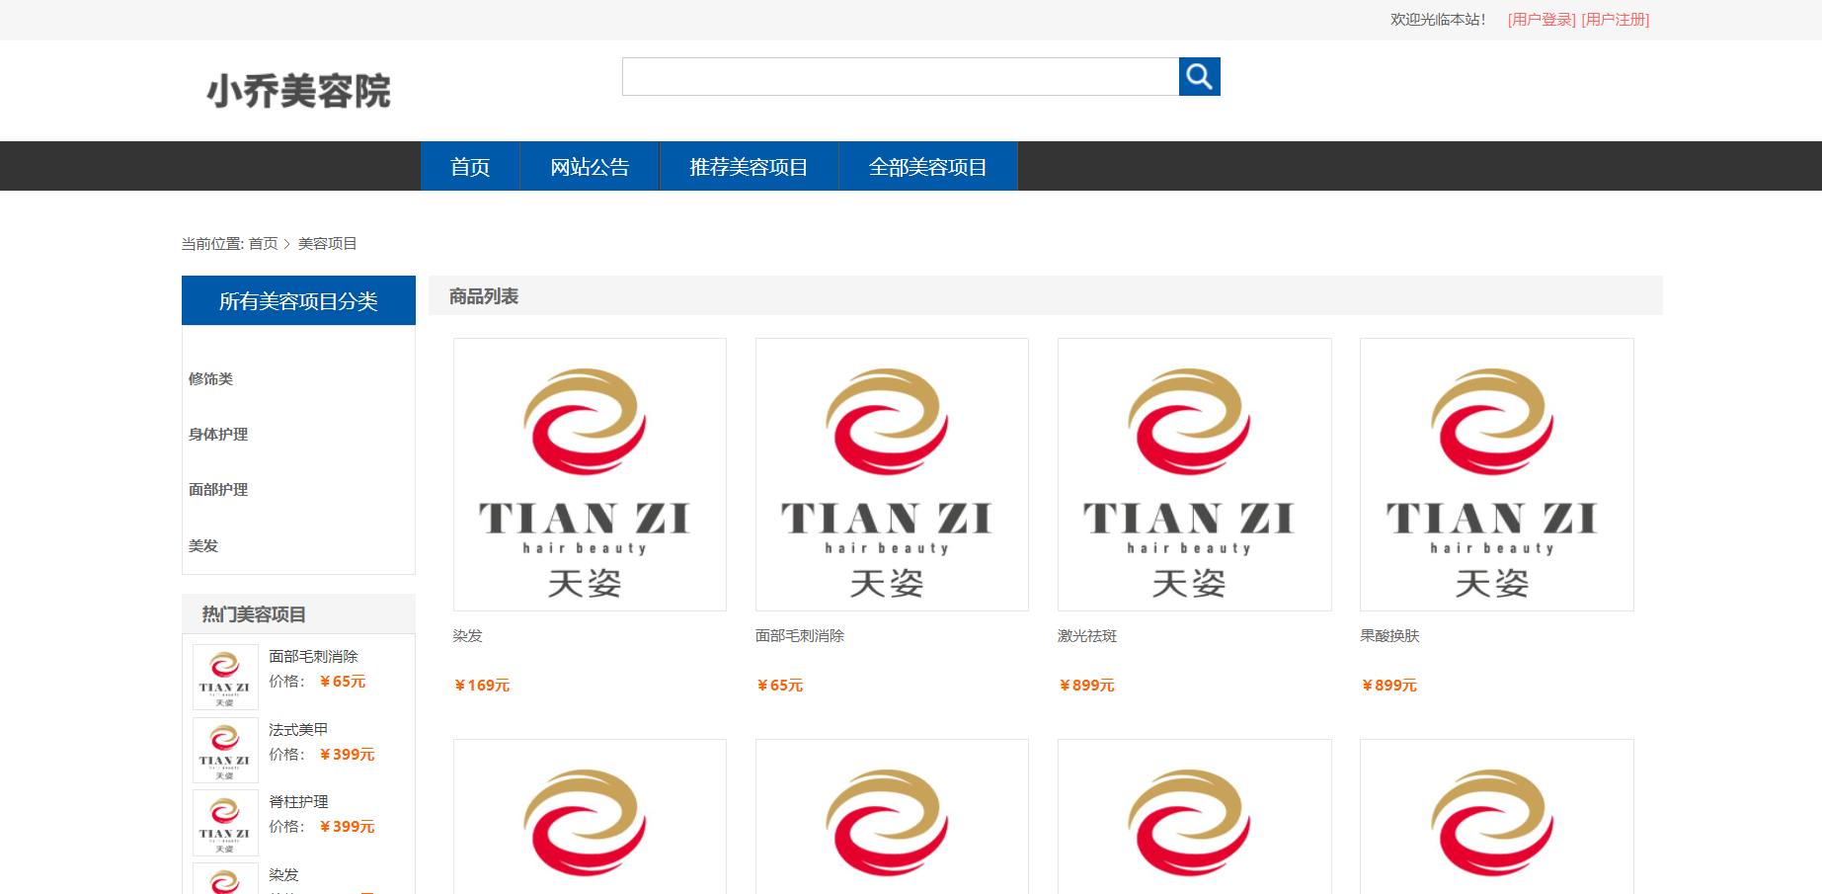Click inside the search text field
Viewport: 1822px width, 894px height.
900,76
